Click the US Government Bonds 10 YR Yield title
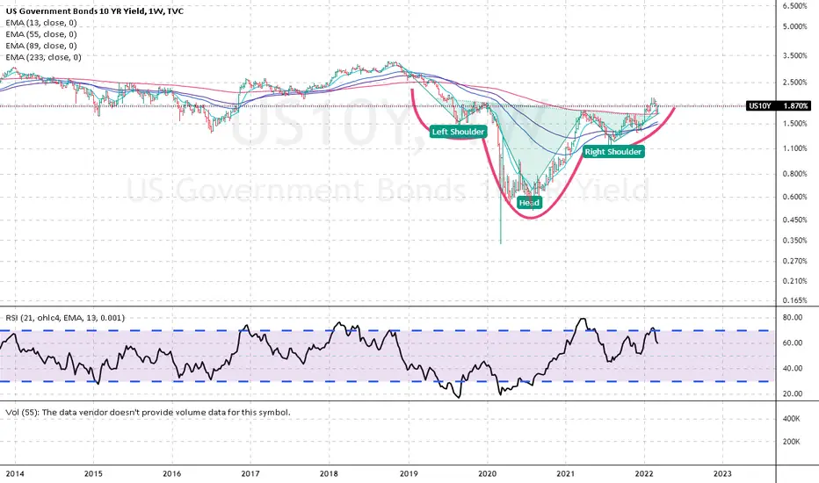The height and width of the screenshot is (483, 819). [x=95, y=11]
